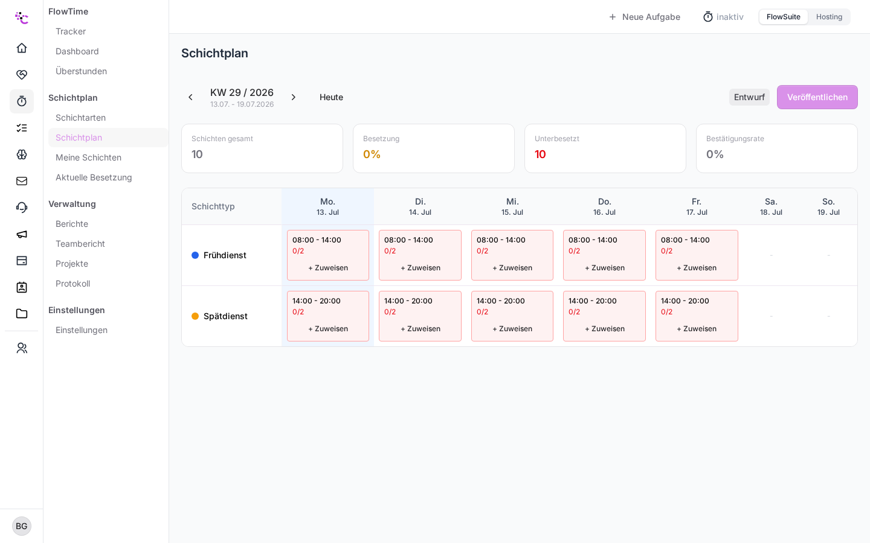Click the Veröffentlichen button
870x543 pixels.
[817, 97]
